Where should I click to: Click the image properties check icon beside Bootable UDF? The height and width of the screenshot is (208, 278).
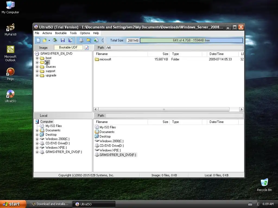tap(87, 48)
